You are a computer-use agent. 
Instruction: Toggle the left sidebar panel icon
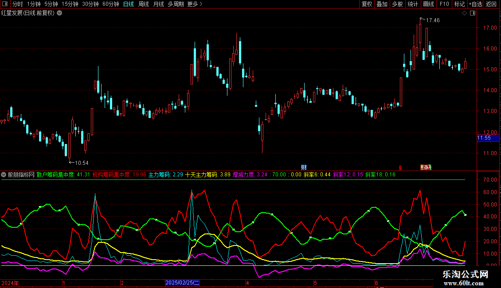pos(5,4)
